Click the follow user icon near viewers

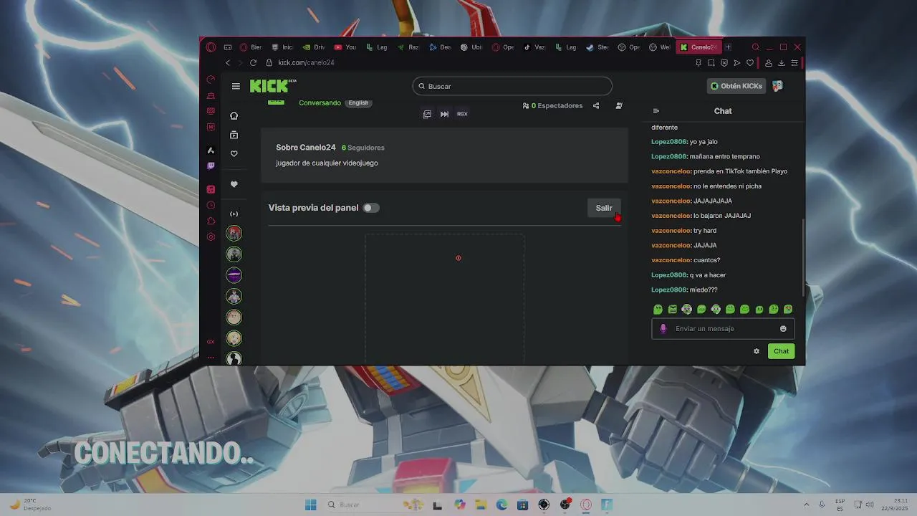619,105
